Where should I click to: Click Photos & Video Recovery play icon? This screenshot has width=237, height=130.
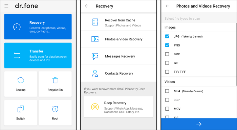point(95,39)
